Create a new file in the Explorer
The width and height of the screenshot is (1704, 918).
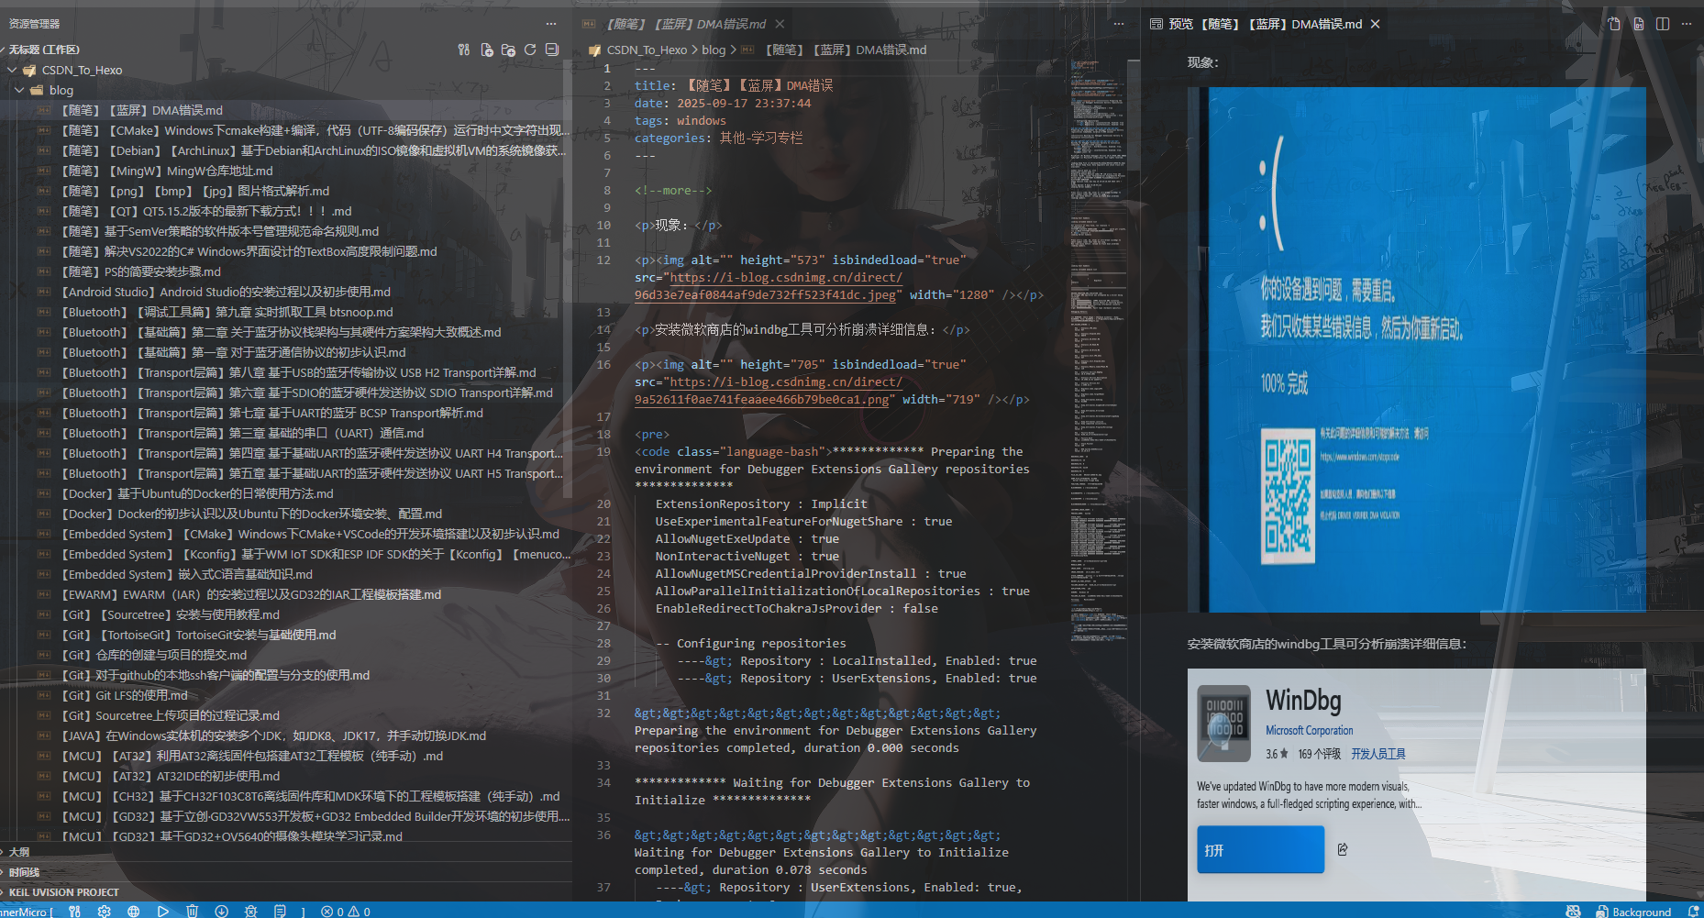tap(487, 50)
